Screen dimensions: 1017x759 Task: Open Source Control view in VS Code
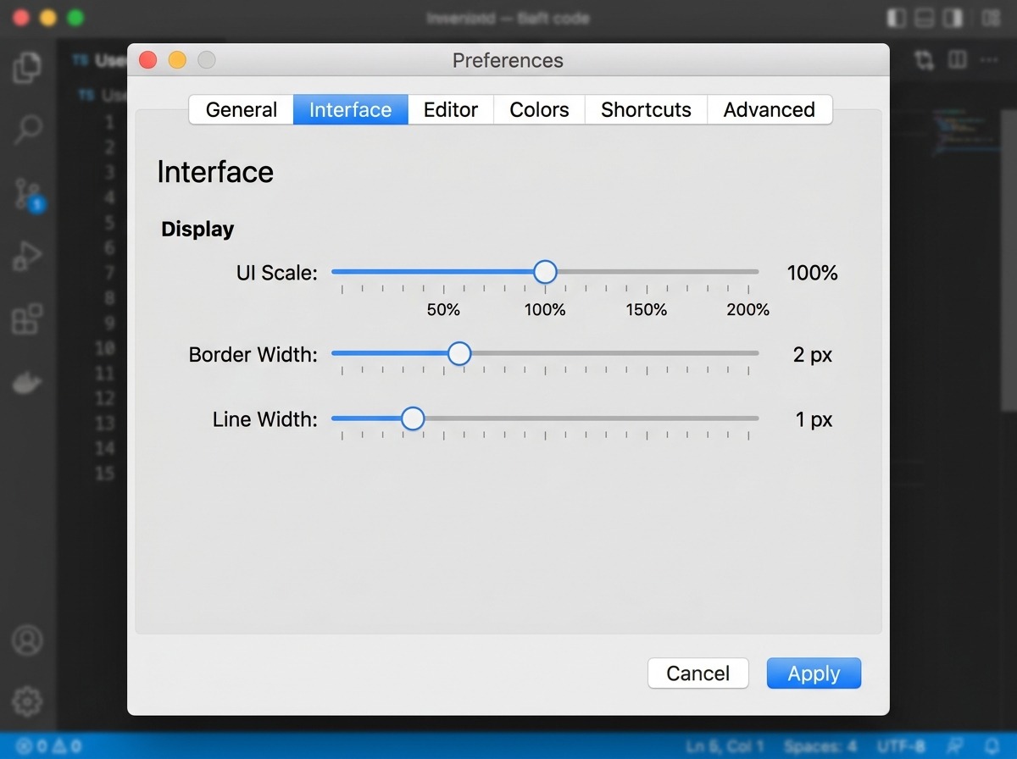tap(29, 195)
